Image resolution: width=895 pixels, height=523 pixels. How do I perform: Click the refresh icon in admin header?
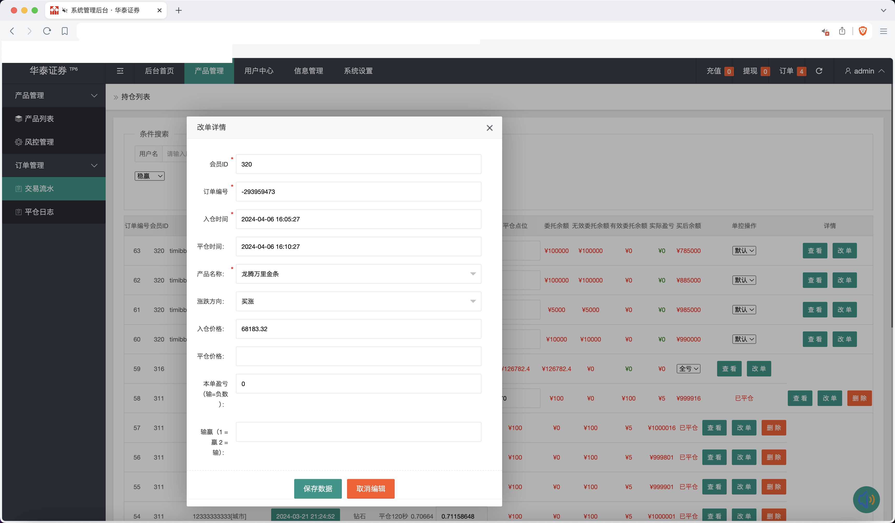coord(819,71)
